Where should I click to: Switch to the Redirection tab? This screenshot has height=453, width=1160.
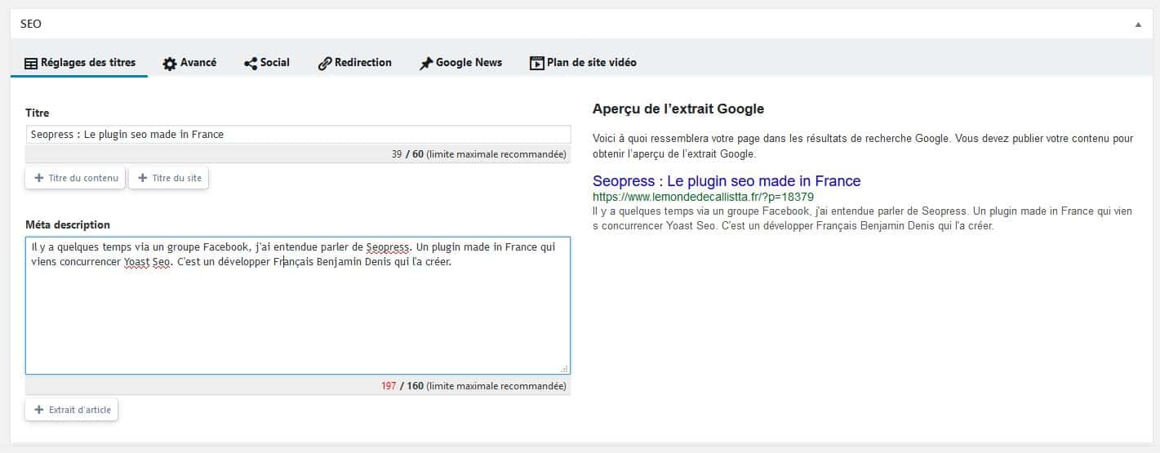tap(354, 62)
